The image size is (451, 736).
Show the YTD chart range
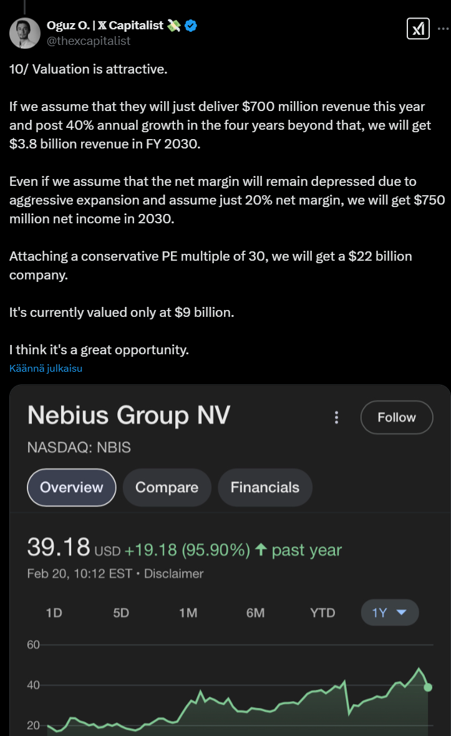pos(322,613)
